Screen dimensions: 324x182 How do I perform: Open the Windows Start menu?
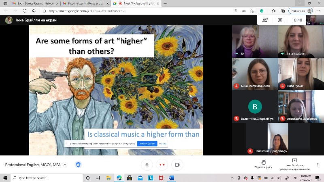pos(5,178)
